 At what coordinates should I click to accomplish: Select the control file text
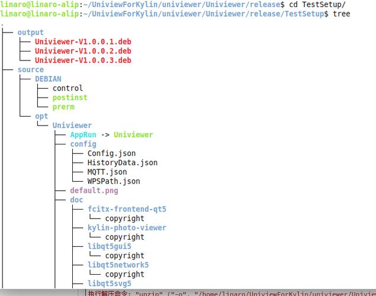coord(68,88)
